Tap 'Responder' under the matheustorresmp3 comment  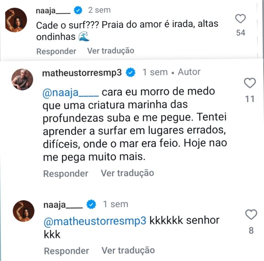point(66,173)
